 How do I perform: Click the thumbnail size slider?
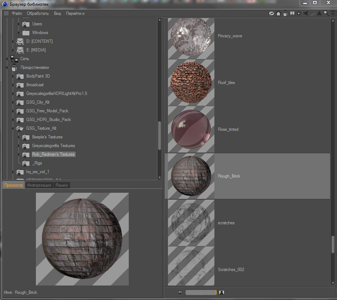point(201,292)
